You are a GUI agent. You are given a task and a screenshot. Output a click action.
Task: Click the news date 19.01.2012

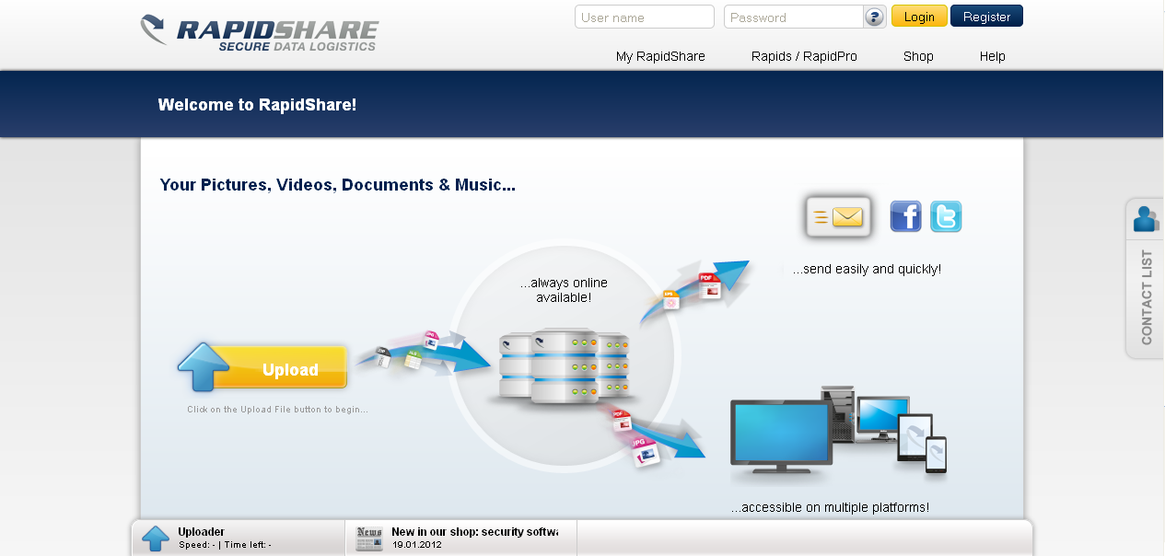tap(417, 545)
